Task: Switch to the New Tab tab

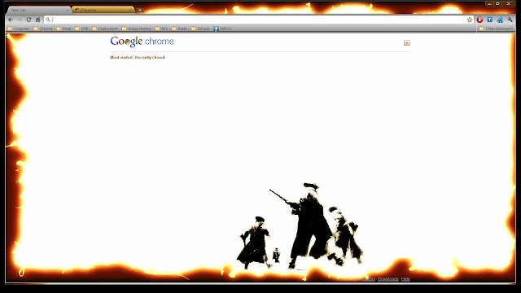Action: tap(37, 11)
